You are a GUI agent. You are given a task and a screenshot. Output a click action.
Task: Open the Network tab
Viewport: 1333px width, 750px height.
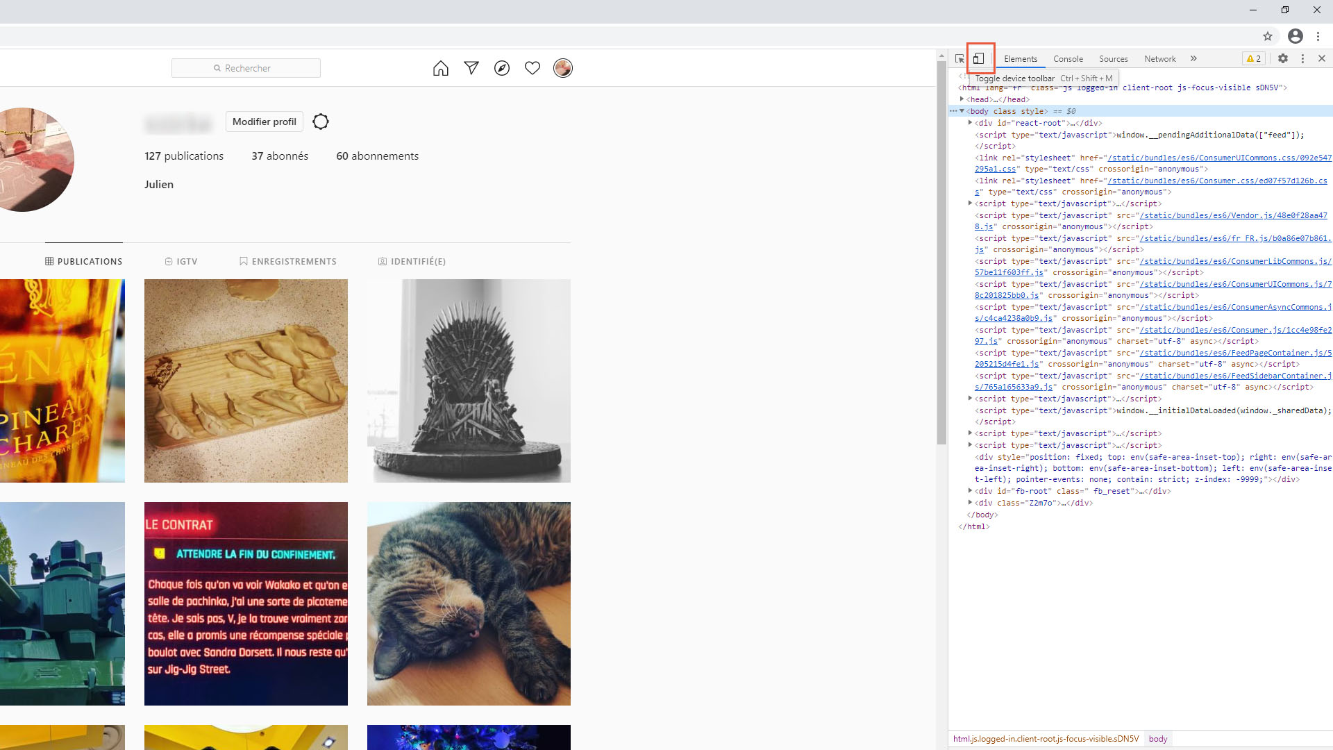(x=1160, y=59)
